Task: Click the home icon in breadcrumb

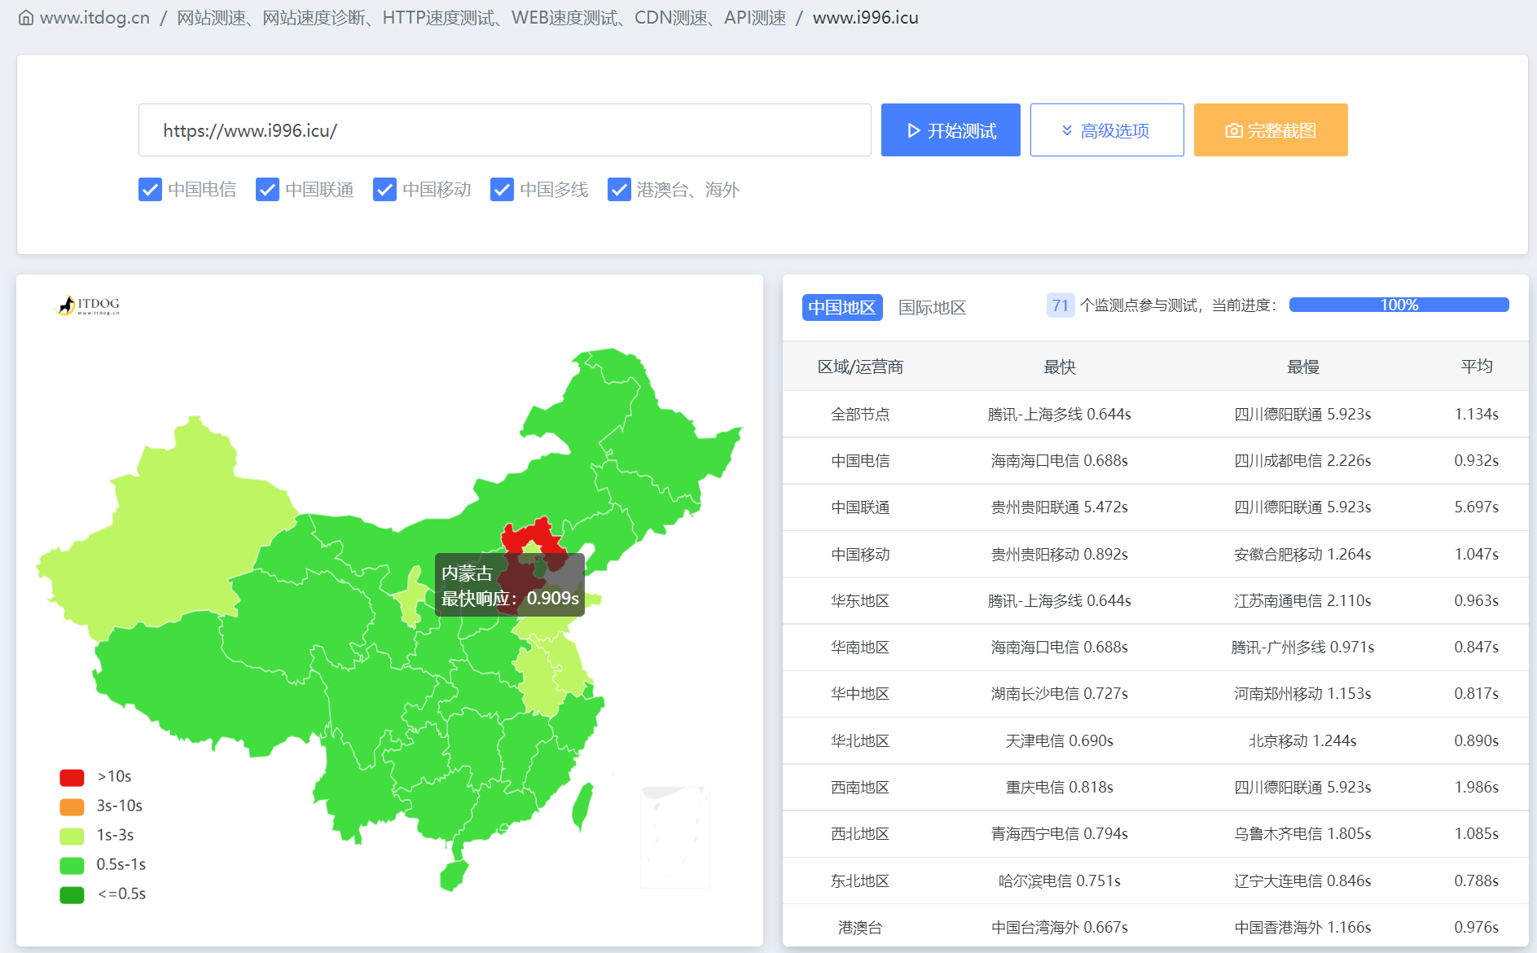Action: 26,18
